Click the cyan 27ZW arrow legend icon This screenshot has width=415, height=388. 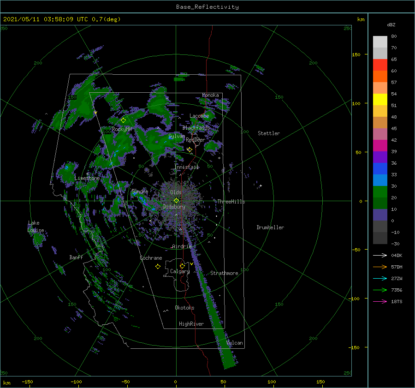[x=380, y=278]
